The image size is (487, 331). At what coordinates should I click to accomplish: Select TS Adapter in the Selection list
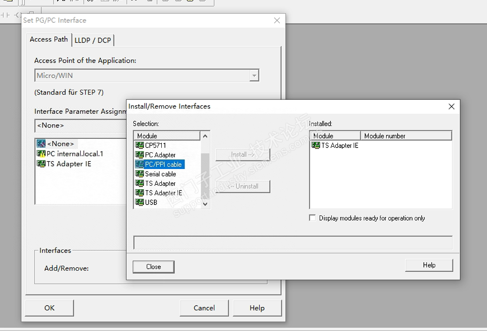pos(160,183)
